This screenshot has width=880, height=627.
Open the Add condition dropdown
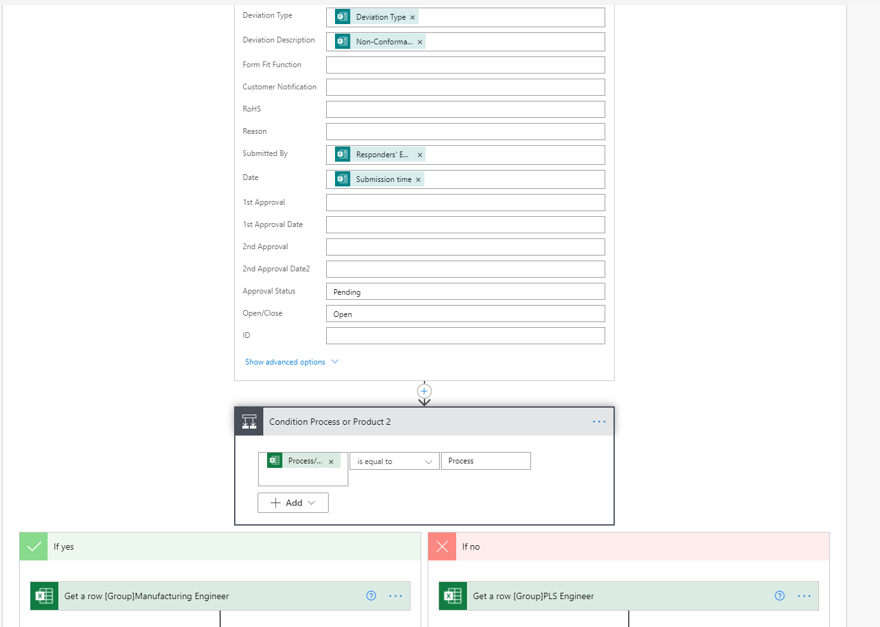pyautogui.click(x=293, y=503)
